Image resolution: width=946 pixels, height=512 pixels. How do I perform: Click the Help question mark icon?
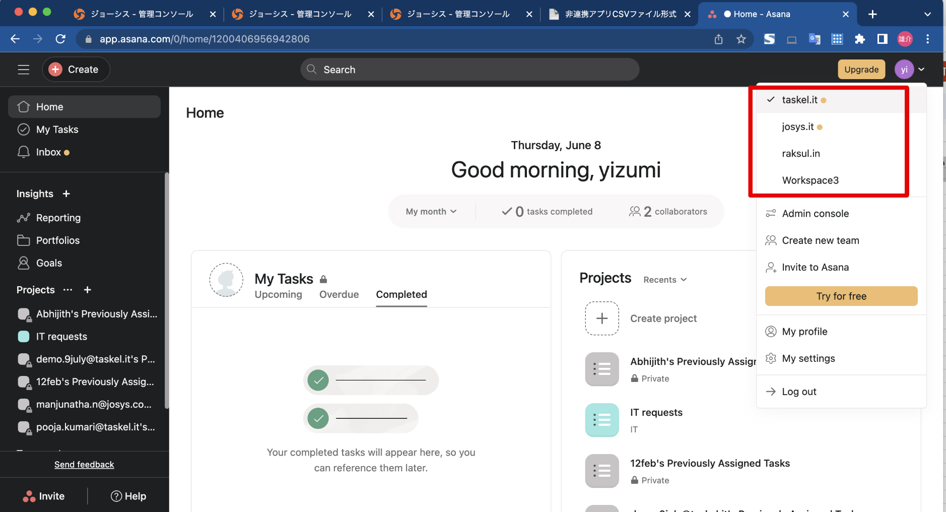[x=116, y=496]
